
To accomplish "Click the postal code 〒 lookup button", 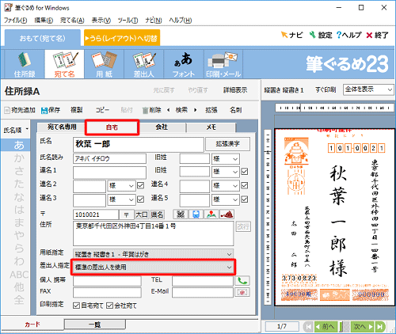I will (x=127, y=214).
